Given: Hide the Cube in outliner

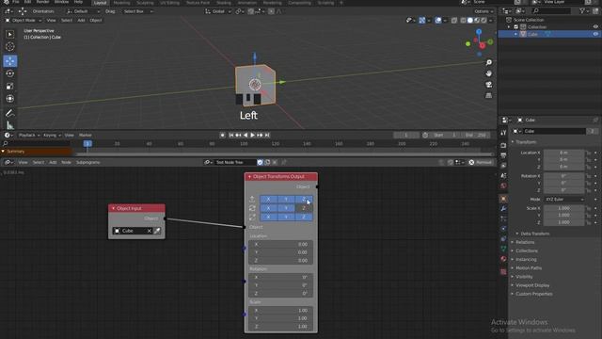Looking at the screenshot, I should coord(595,34).
